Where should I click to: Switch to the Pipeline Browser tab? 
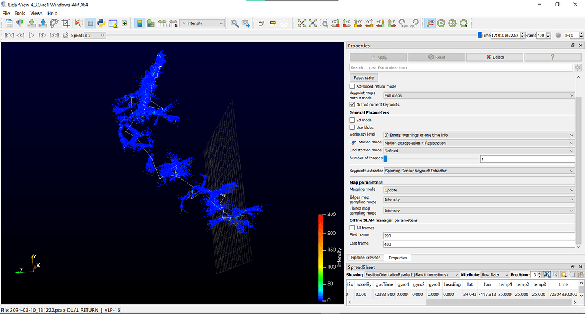coord(365,258)
